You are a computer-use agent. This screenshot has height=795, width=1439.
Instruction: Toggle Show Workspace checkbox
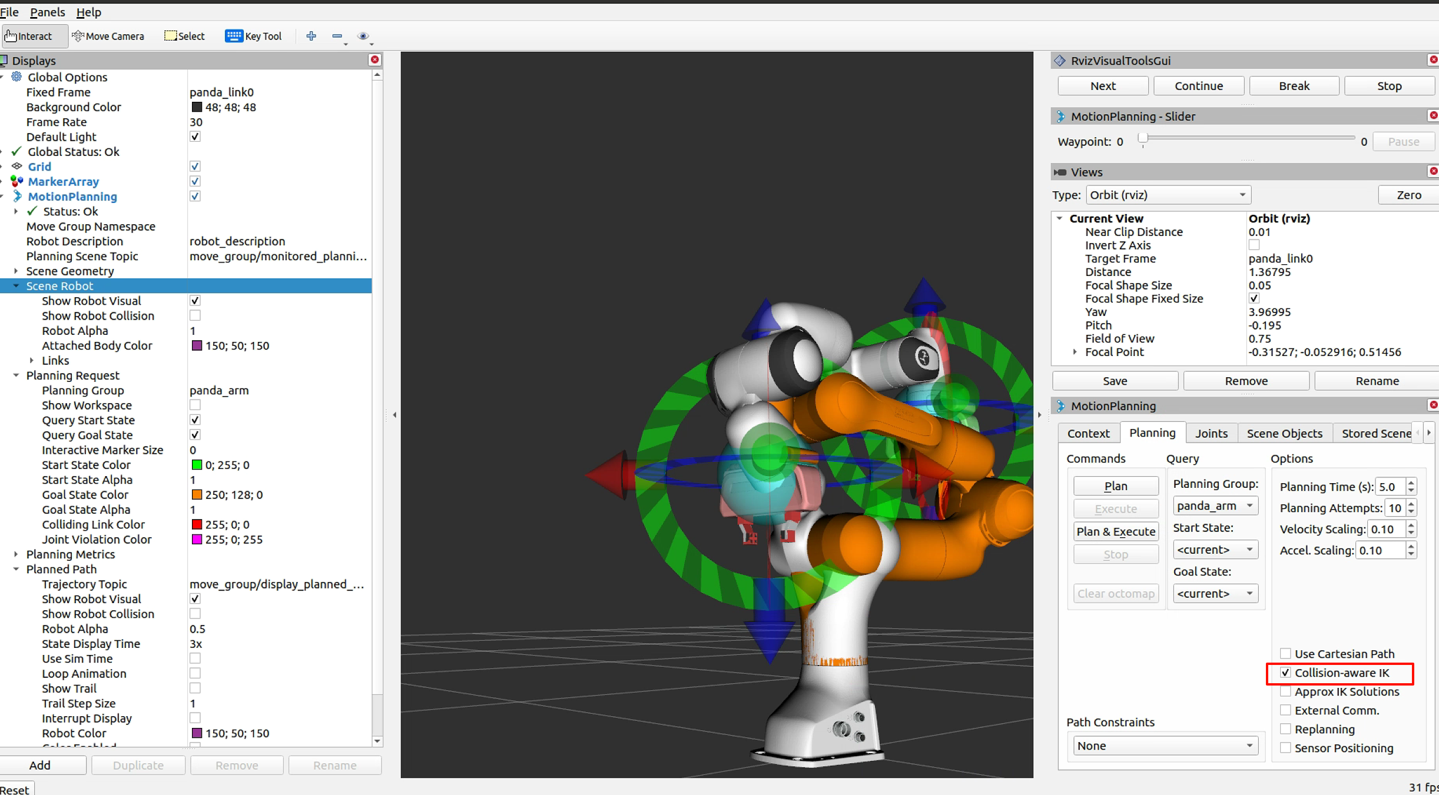[x=195, y=405]
